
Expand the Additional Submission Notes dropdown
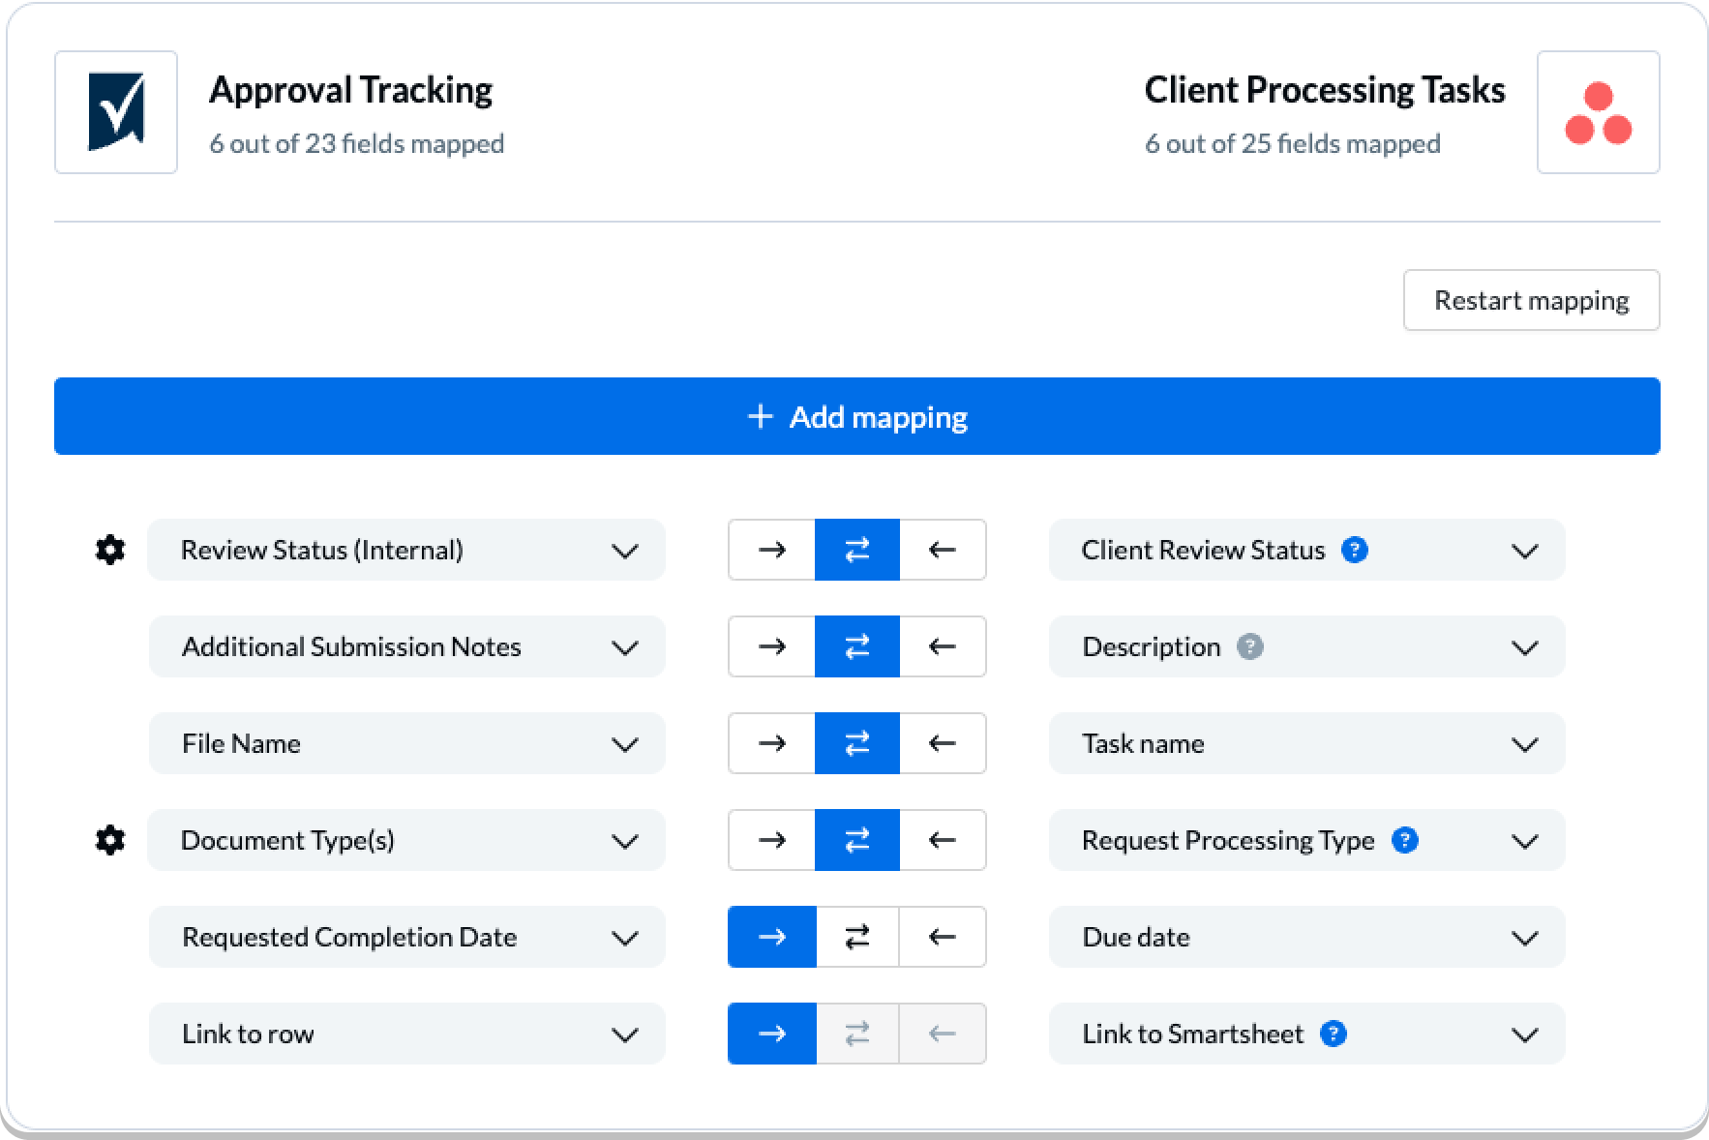(x=407, y=646)
